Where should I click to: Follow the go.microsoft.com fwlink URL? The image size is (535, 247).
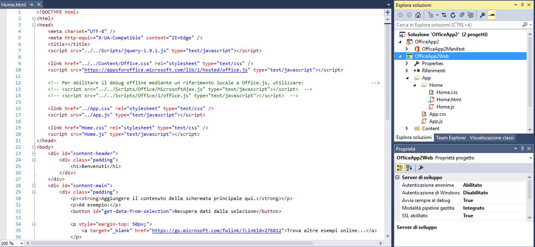[x=216, y=231]
